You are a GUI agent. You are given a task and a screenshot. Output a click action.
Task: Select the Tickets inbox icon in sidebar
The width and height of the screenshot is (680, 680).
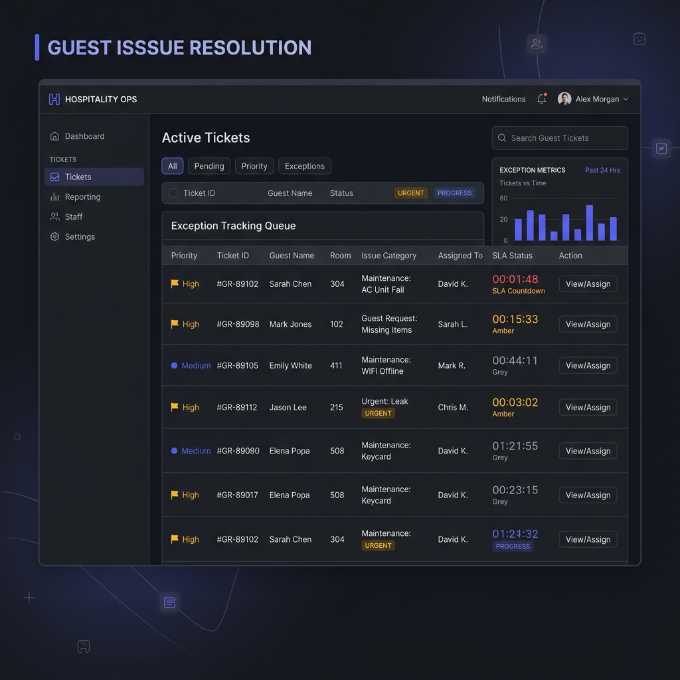point(54,177)
